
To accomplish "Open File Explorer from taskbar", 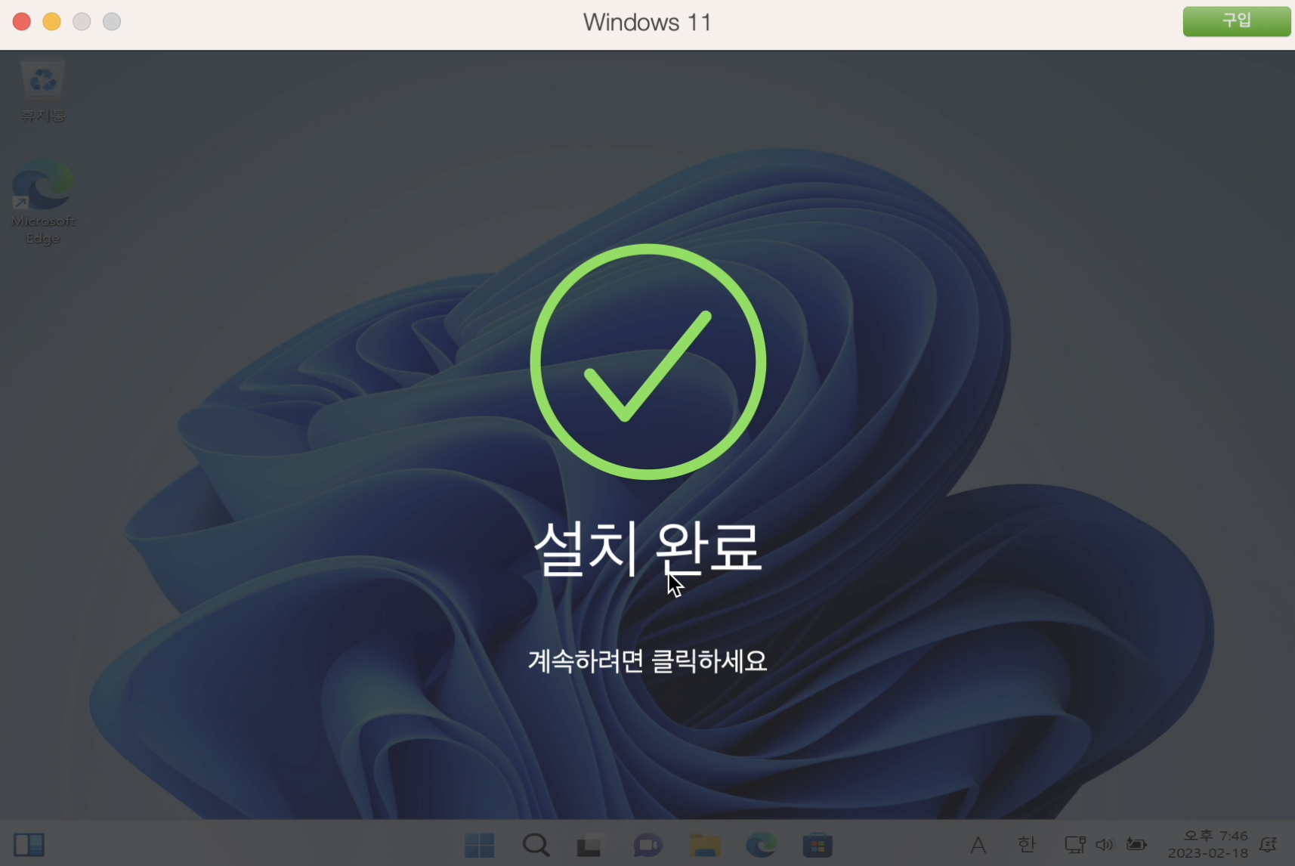I will [x=704, y=845].
